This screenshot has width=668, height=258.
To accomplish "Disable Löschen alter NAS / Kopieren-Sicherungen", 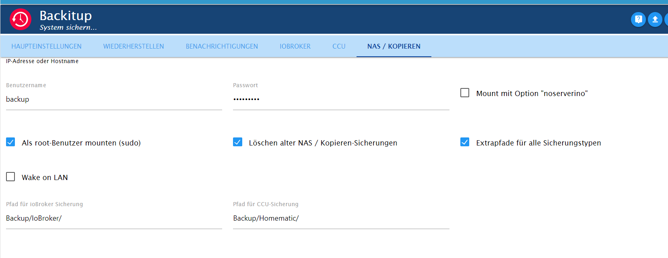I will [x=237, y=142].
